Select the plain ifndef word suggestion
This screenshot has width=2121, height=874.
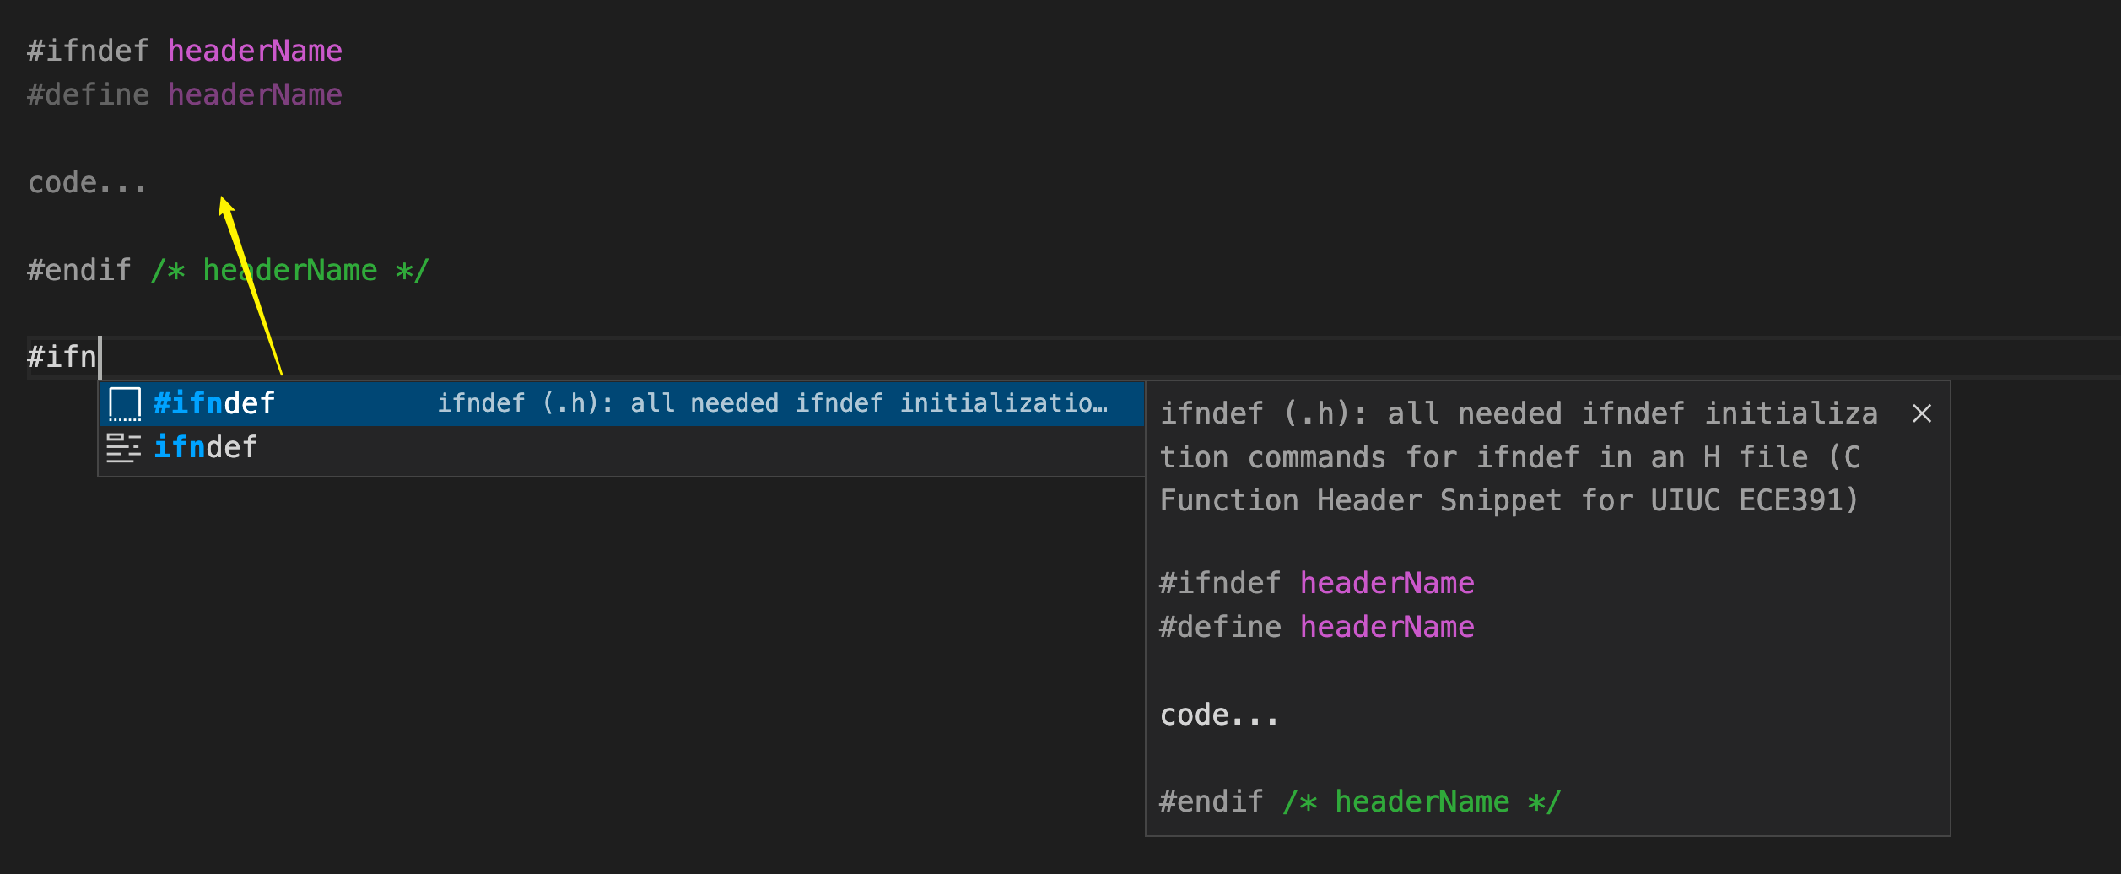(622, 447)
